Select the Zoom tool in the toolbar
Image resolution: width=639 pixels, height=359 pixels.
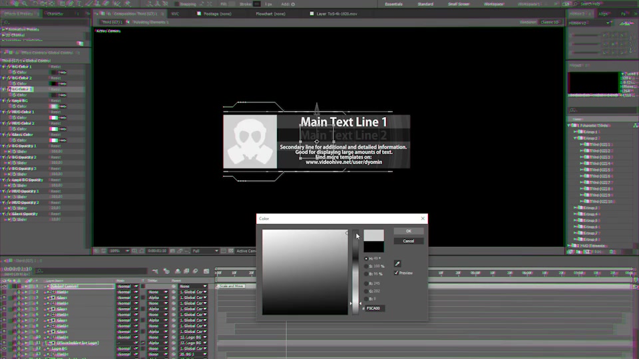(x=25, y=4)
